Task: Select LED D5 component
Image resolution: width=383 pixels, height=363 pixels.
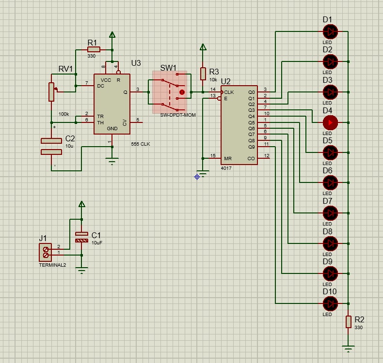Action: [x=330, y=152]
